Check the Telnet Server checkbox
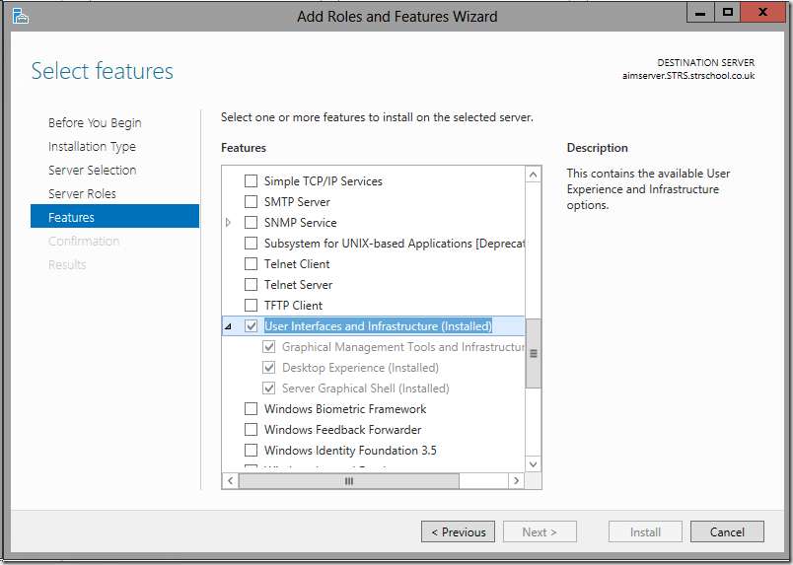This screenshot has width=793, height=565. coord(251,285)
